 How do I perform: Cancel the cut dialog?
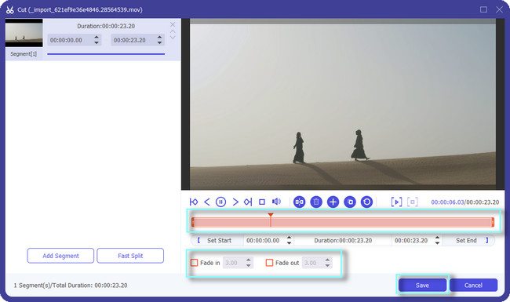click(473, 285)
